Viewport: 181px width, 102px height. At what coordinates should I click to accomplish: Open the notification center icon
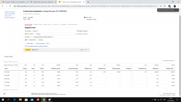[177, 99]
